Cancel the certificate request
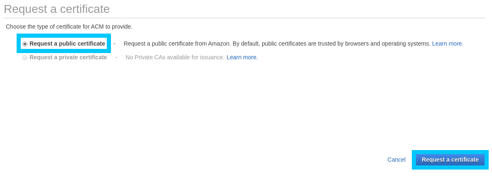Viewport: 492px width, 177px height. pyautogui.click(x=396, y=160)
